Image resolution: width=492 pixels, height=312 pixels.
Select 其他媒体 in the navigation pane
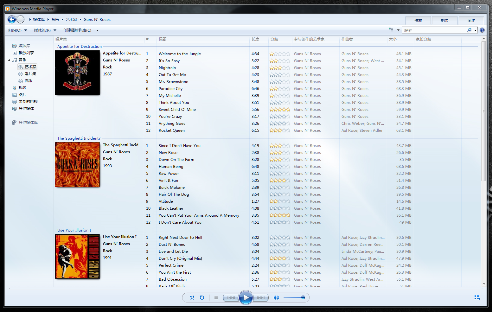[26, 109]
